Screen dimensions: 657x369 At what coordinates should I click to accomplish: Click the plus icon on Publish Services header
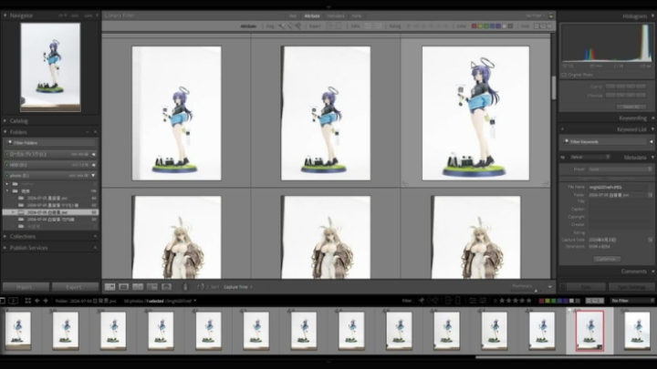(95, 248)
